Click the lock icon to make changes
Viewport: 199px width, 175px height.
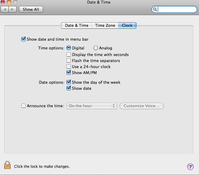(x=7, y=165)
